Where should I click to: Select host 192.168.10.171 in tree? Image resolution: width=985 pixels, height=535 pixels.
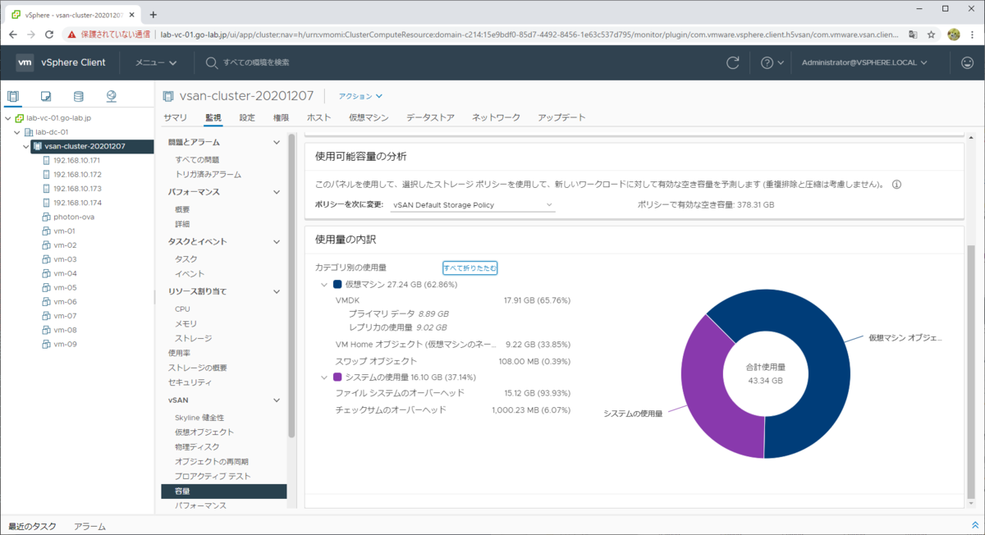(77, 160)
